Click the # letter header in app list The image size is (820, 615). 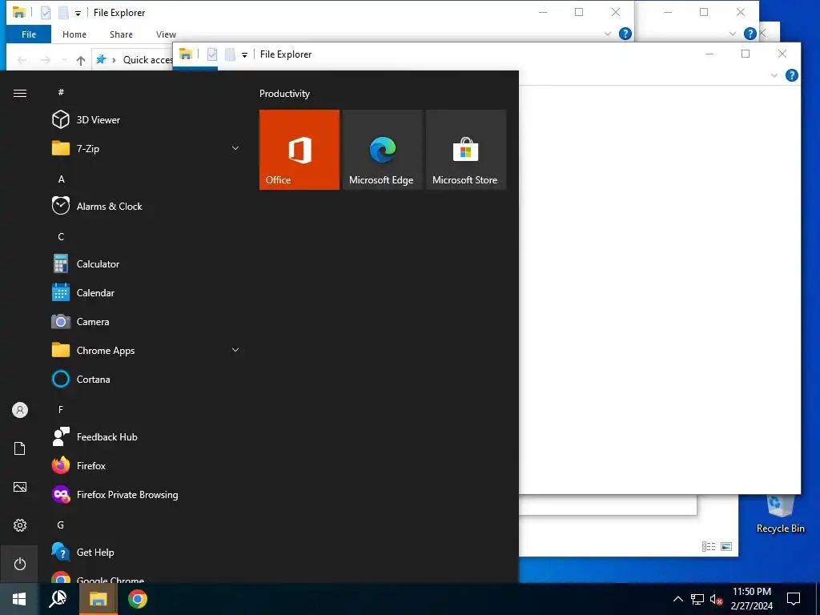coord(61,92)
